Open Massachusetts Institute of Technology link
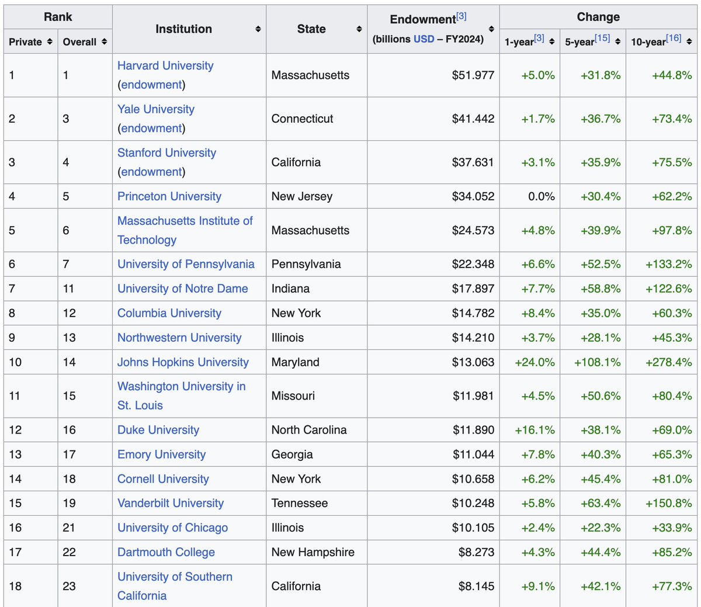Image resolution: width=701 pixels, height=607 pixels. click(185, 230)
